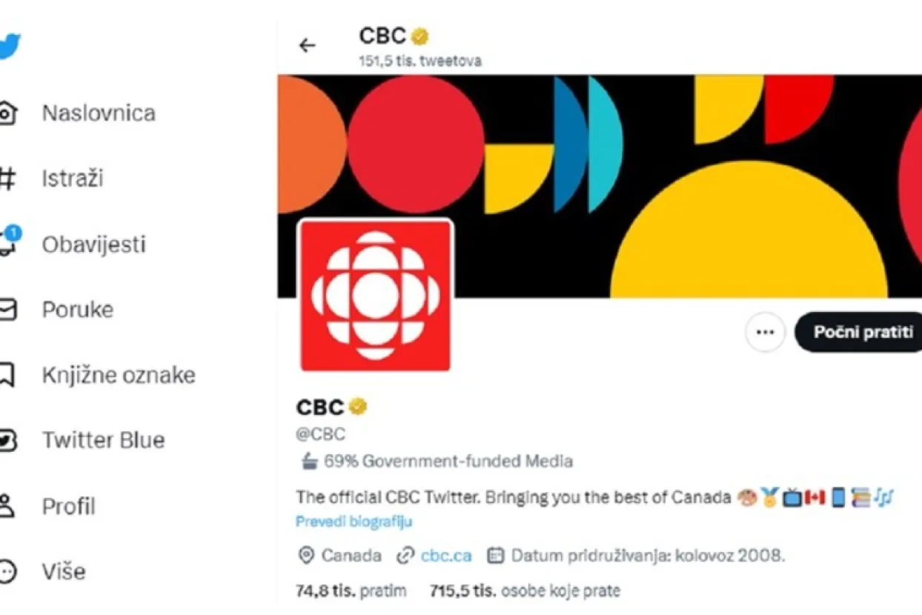
Task: Click the Government-funded Media label
Action: 448,462
